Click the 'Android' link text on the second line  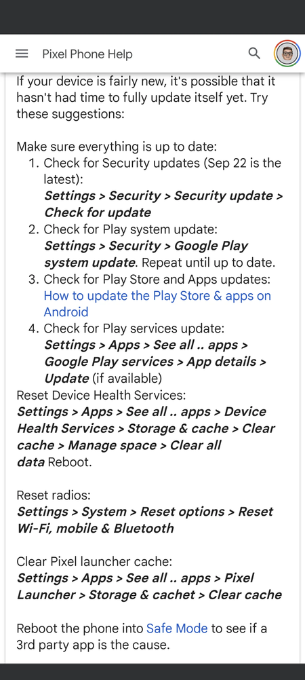coord(66,311)
